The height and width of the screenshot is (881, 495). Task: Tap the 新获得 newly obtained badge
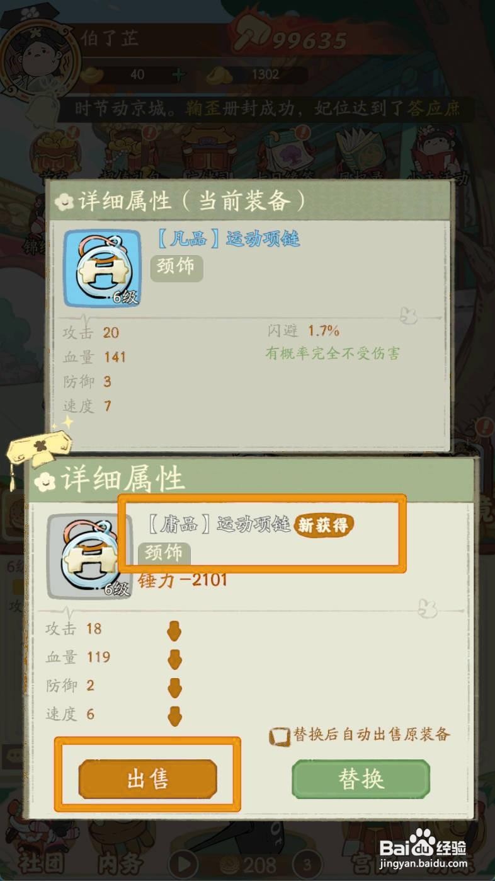pyautogui.click(x=323, y=526)
